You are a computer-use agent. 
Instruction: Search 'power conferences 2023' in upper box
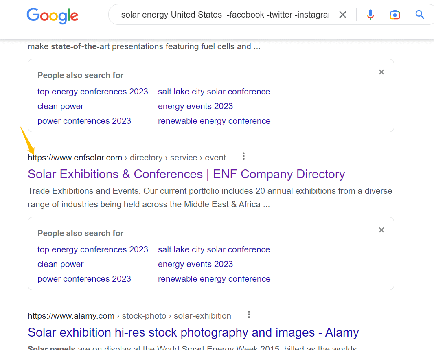(x=84, y=121)
